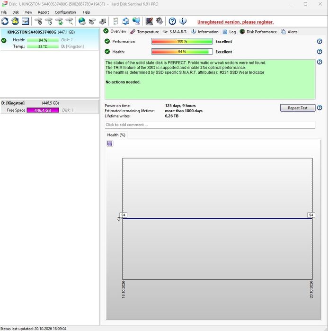Viewport: 328px width, 331px height.
Task: Click the question mark help toolbar icon
Action: pyautogui.click(x=172, y=21)
